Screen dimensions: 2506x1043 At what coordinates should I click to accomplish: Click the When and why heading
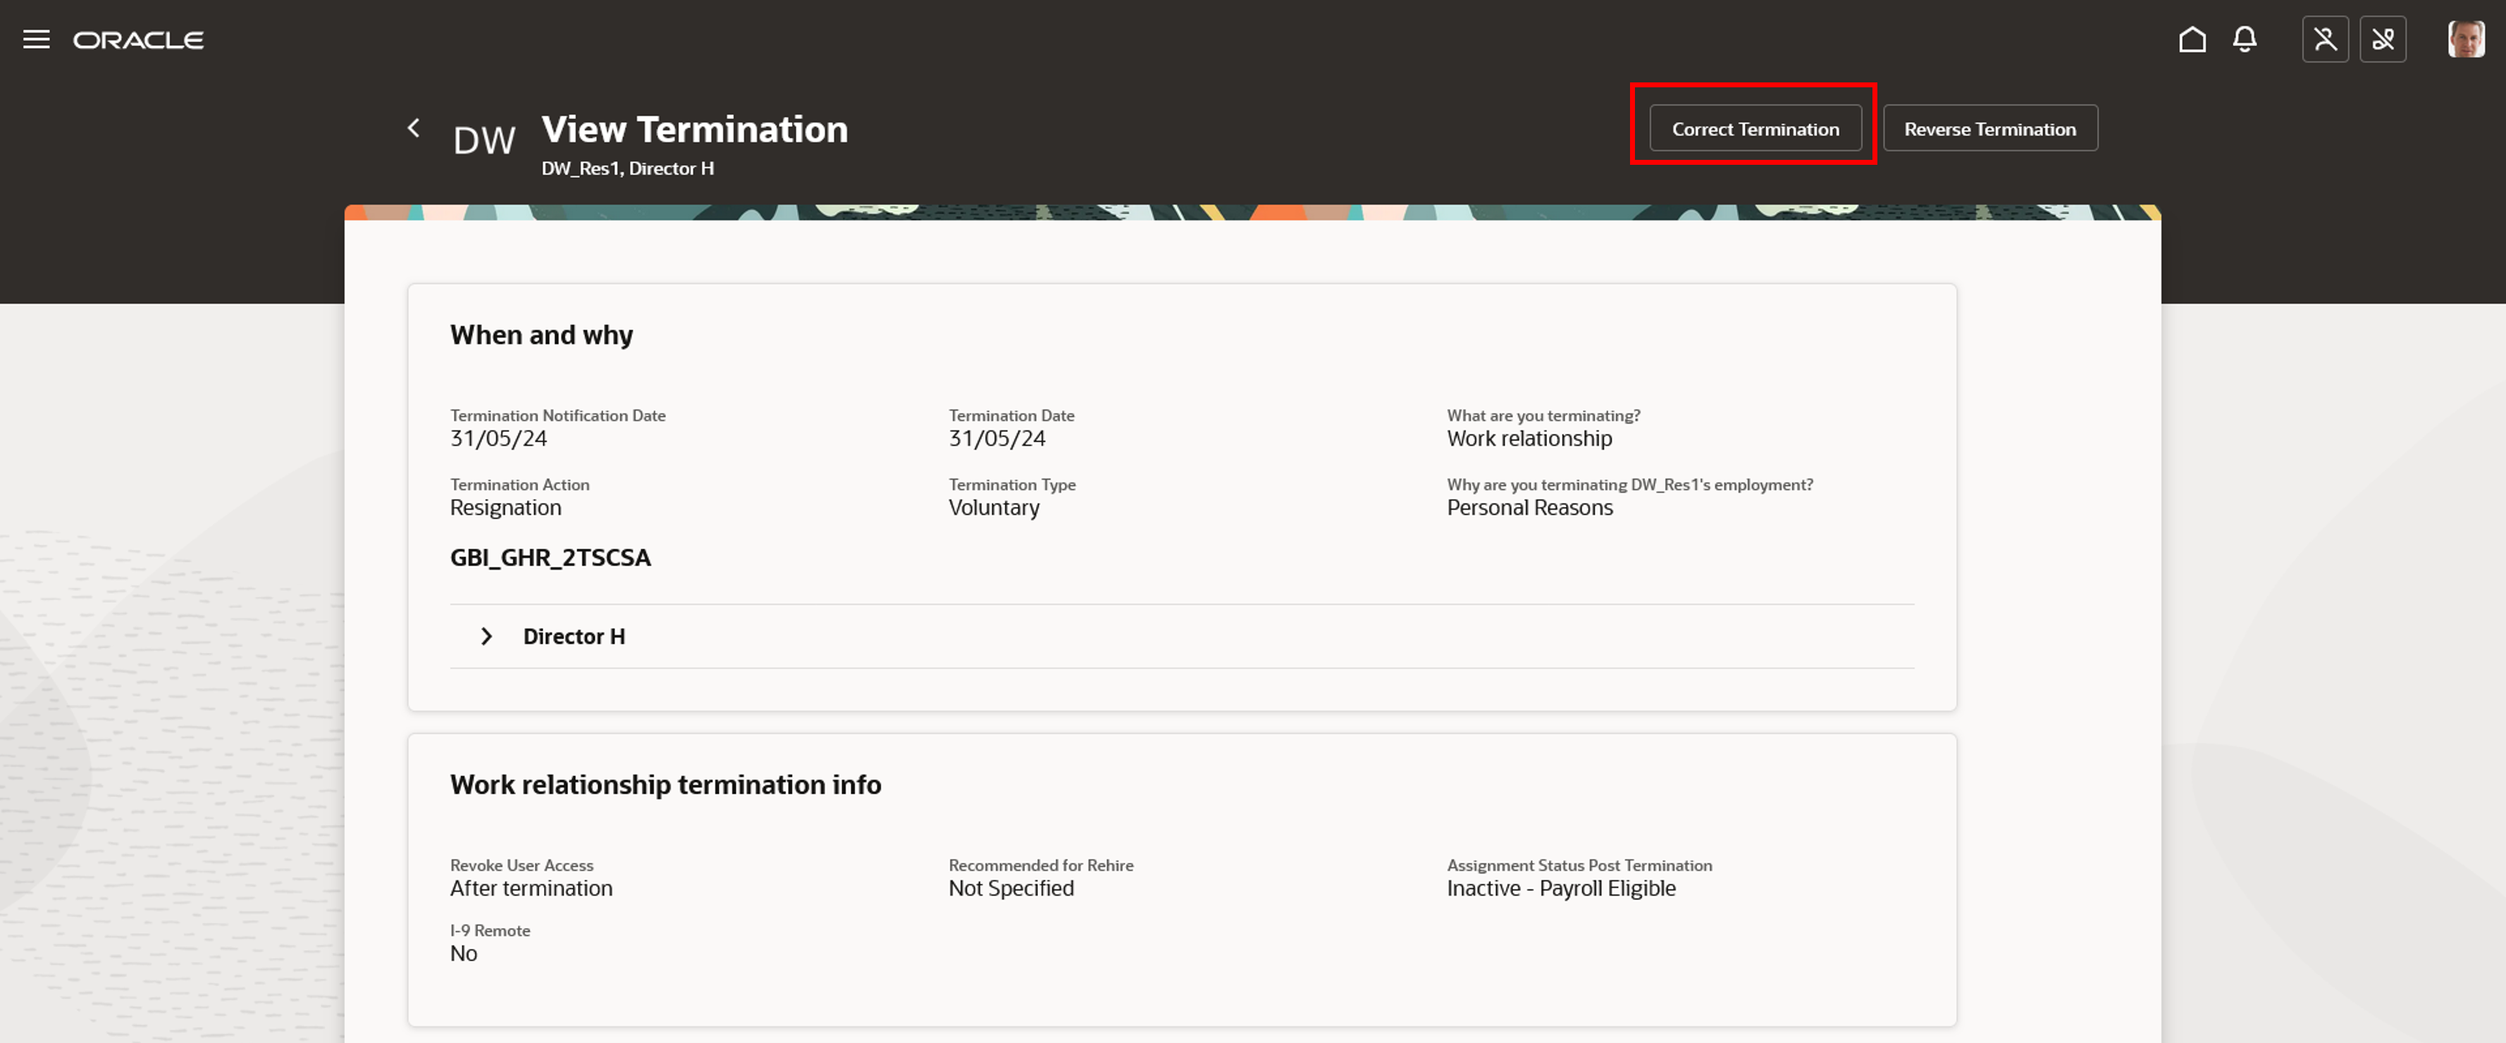(541, 335)
